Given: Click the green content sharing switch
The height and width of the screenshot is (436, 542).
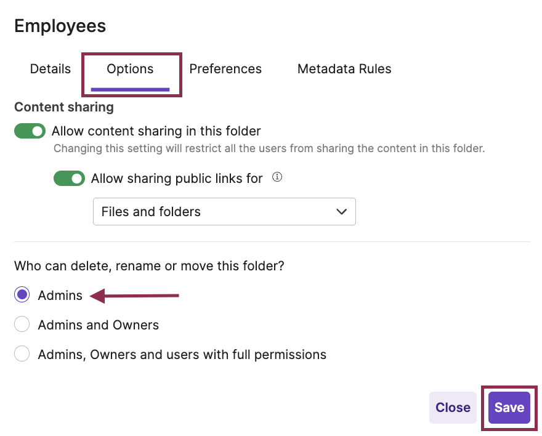Looking at the screenshot, I should (30, 131).
